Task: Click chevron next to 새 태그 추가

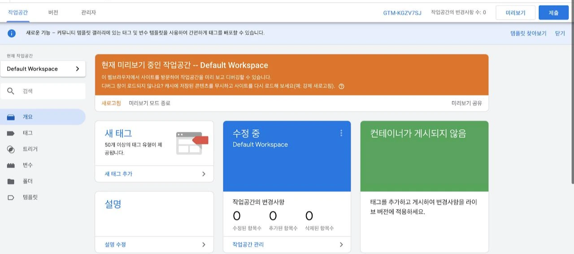Action: click(x=204, y=174)
